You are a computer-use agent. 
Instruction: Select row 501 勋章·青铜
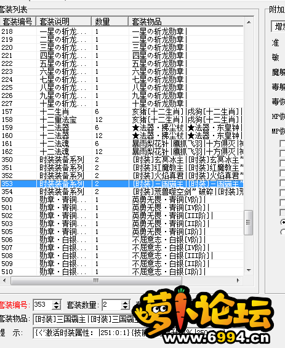click(121, 208)
